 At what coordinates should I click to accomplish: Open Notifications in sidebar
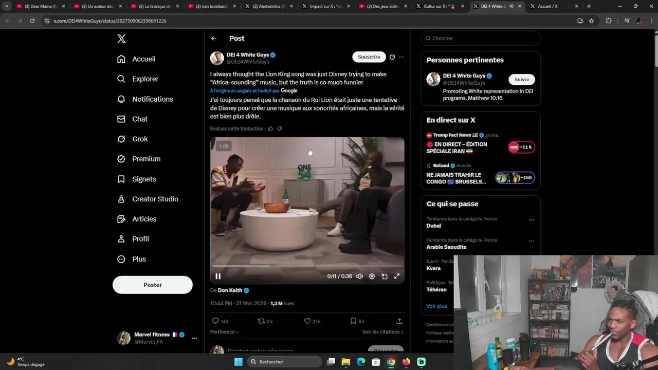pyautogui.click(x=145, y=99)
